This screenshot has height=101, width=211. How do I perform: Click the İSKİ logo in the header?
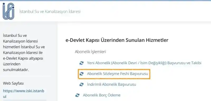pos(8,11)
